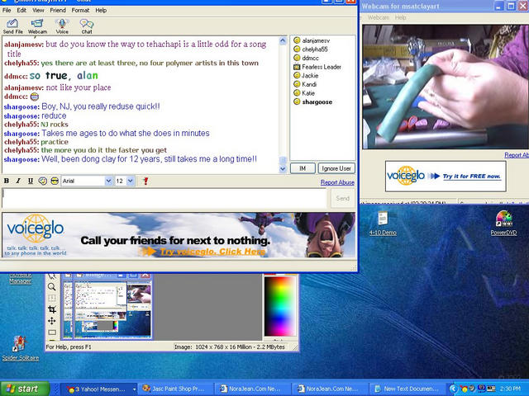Click Report Abuse link in chat window

point(337,182)
